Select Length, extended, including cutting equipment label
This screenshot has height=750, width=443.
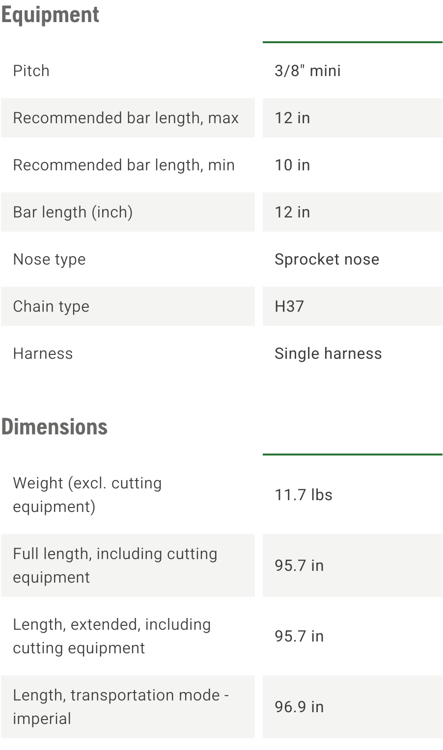click(112, 636)
